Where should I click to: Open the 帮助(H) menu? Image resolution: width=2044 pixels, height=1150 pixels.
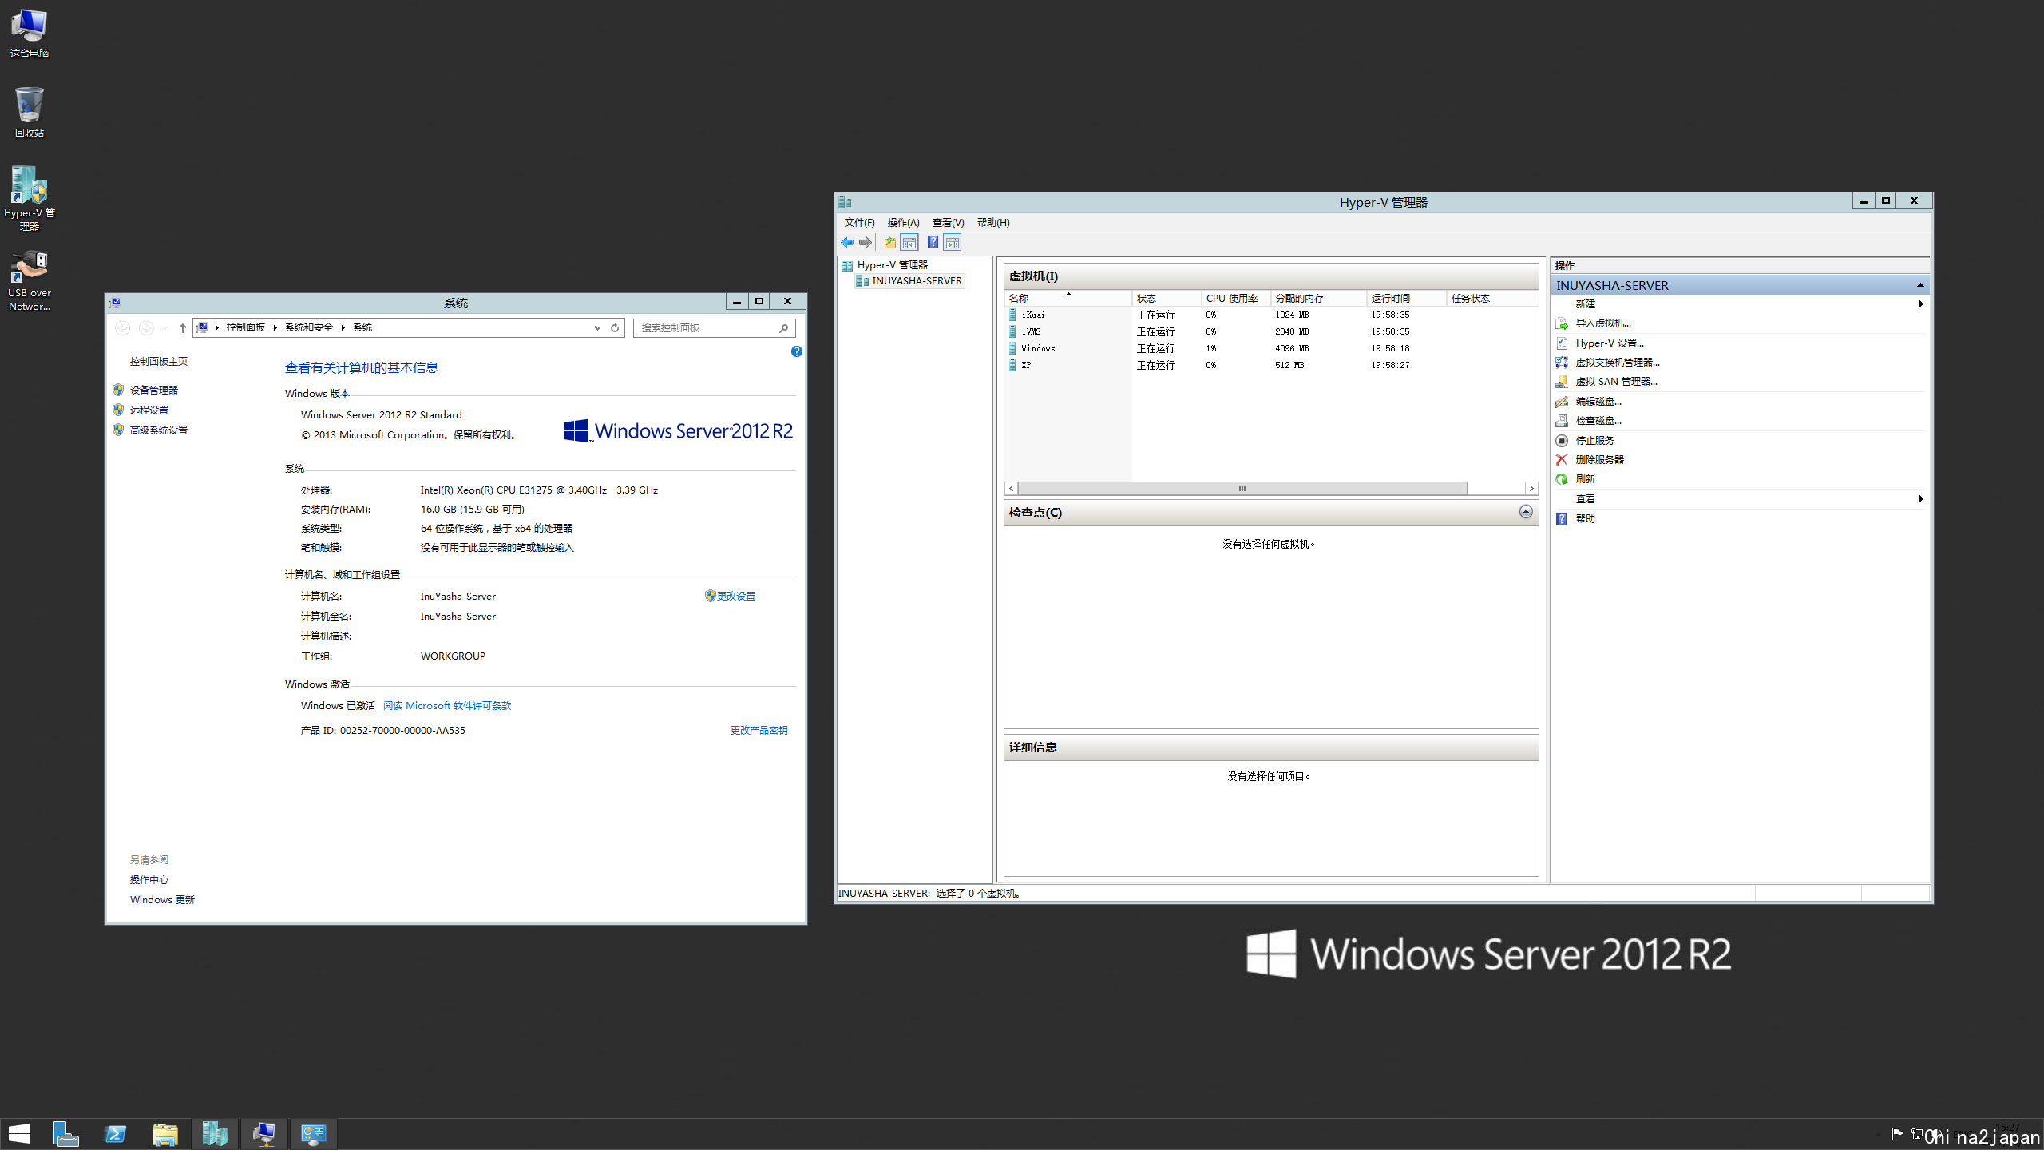[993, 222]
